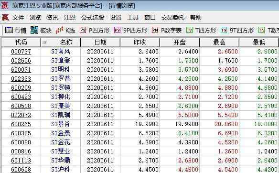Screen dimensions: 279x173
Task: Open stock code 002072 link
Action: pos(21,115)
